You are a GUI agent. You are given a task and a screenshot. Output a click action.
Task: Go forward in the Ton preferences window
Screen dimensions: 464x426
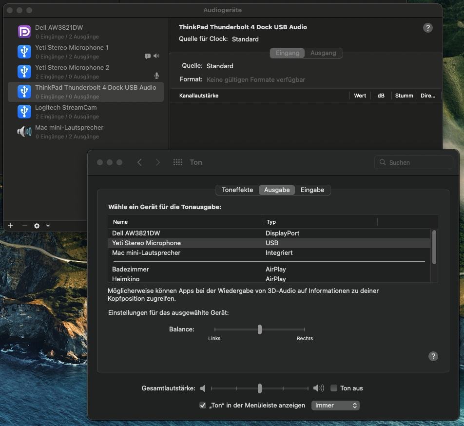pyautogui.click(x=158, y=162)
